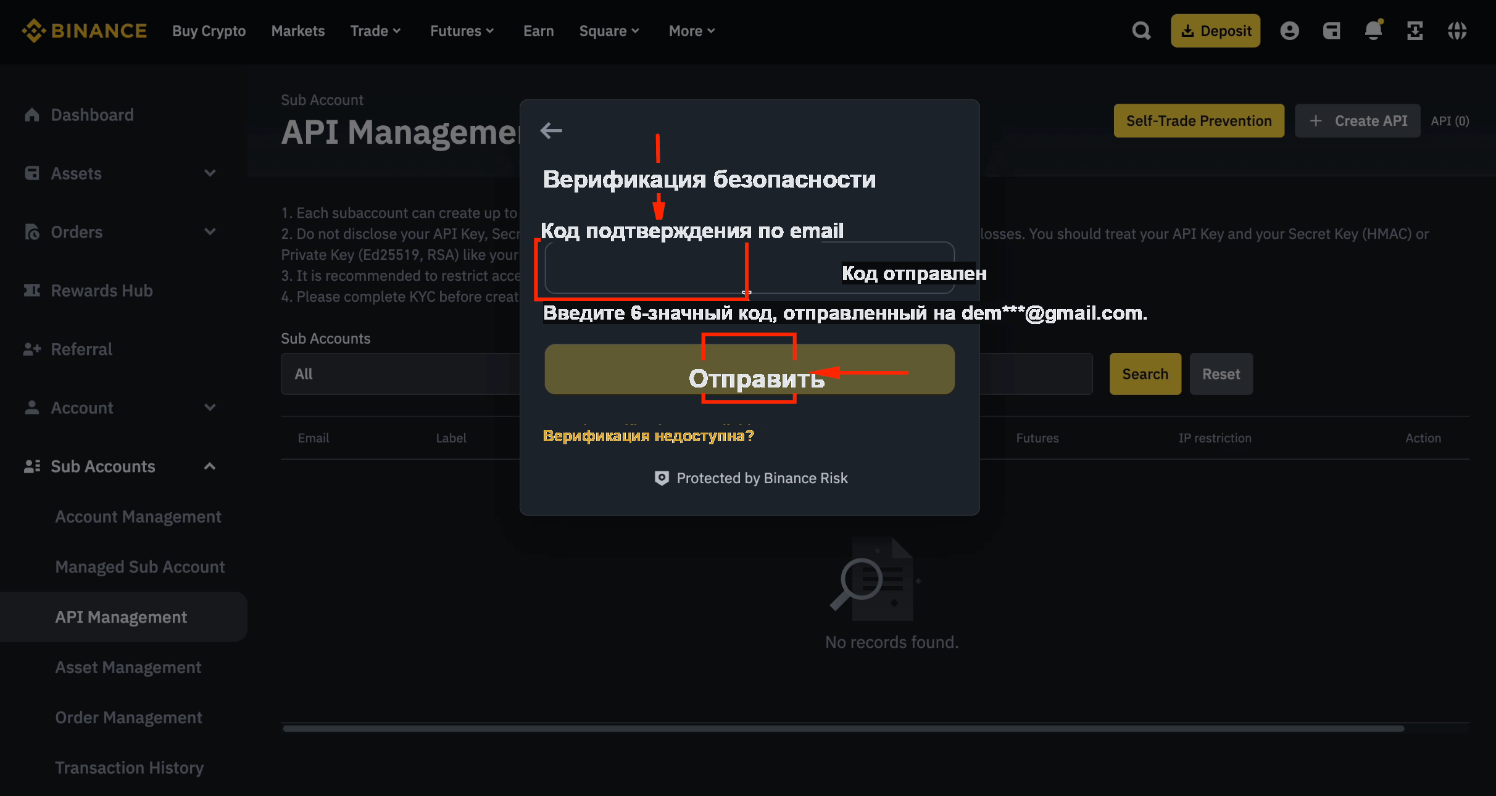Open Buy Crypto in top navigation
This screenshot has height=796, width=1496.
pos(209,31)
